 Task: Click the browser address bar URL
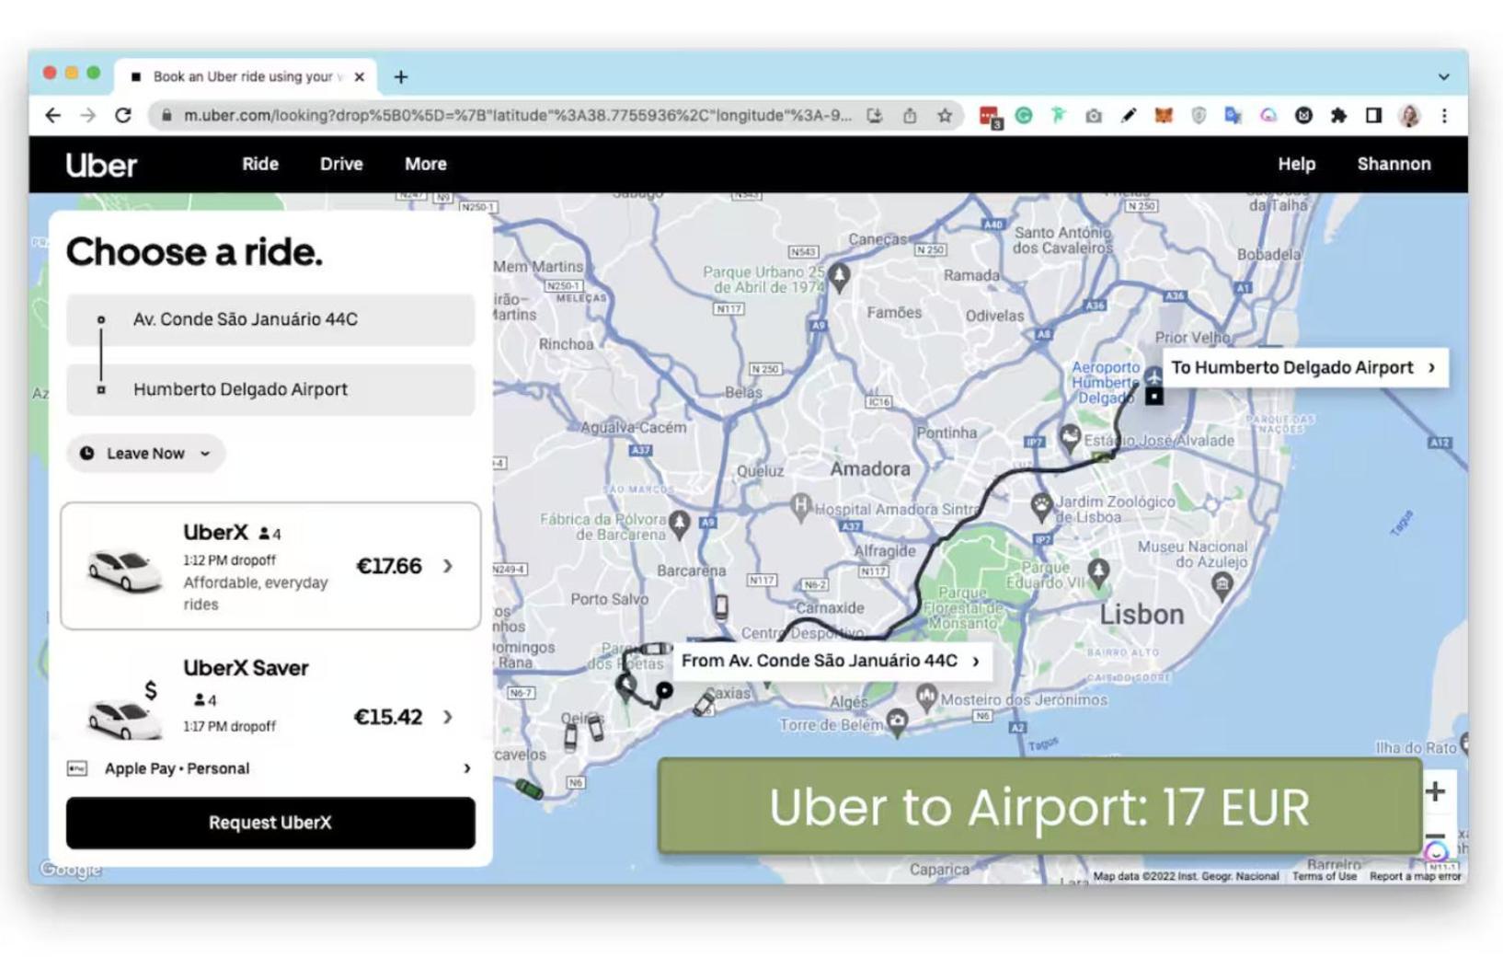click(x=517, y=115)
